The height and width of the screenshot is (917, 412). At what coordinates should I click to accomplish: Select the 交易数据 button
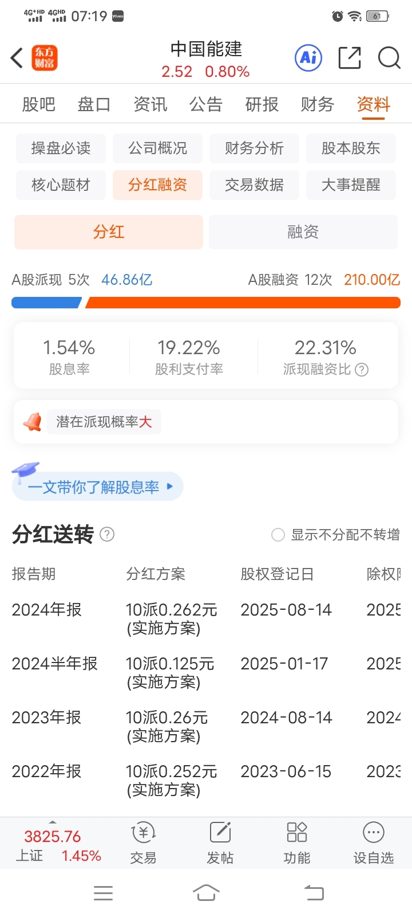[254, 185]
